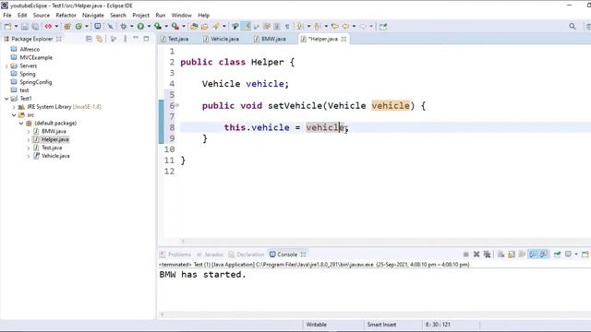
Task: Collapse the default package node
Action: click(21, 123)
